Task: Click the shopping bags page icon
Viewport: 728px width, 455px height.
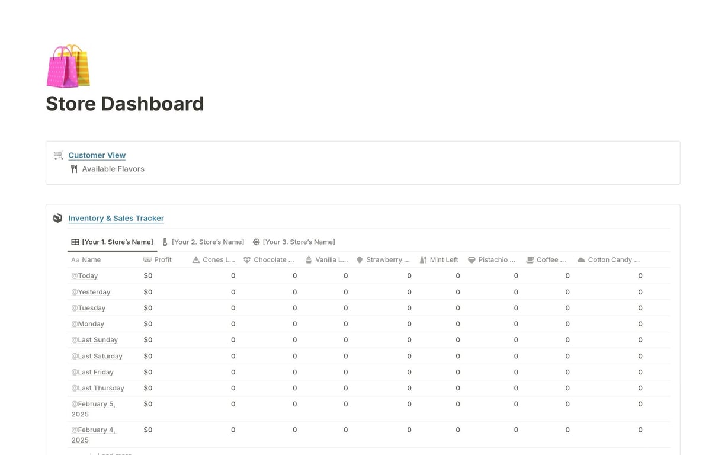Action: click(x=68, y=66)
